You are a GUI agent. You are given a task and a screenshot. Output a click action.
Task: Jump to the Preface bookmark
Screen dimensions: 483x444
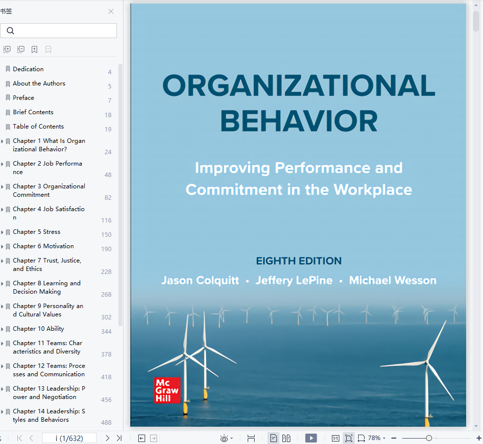pyautogui.click(x=23, y=98)
